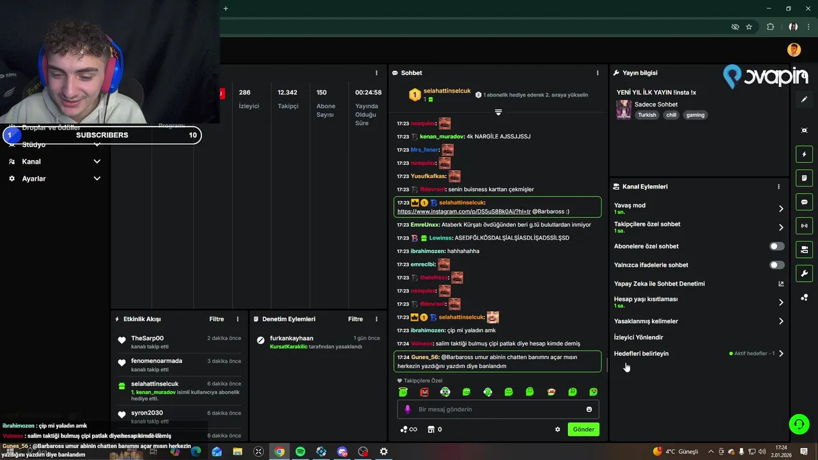Toggle the channel actions icon in right sidebar
The height and width of the screenshot is (460, 818).
pyautogui.click(x=804, y=249)
